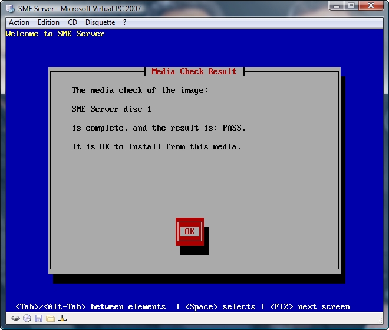Click the Virtual PC title bar icon
The height and width of the screenshot is (330, 389).
[x=11, y=8]
